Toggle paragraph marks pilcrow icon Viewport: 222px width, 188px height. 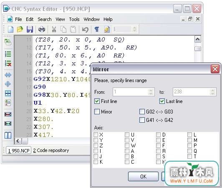click(x=97, y=29)
